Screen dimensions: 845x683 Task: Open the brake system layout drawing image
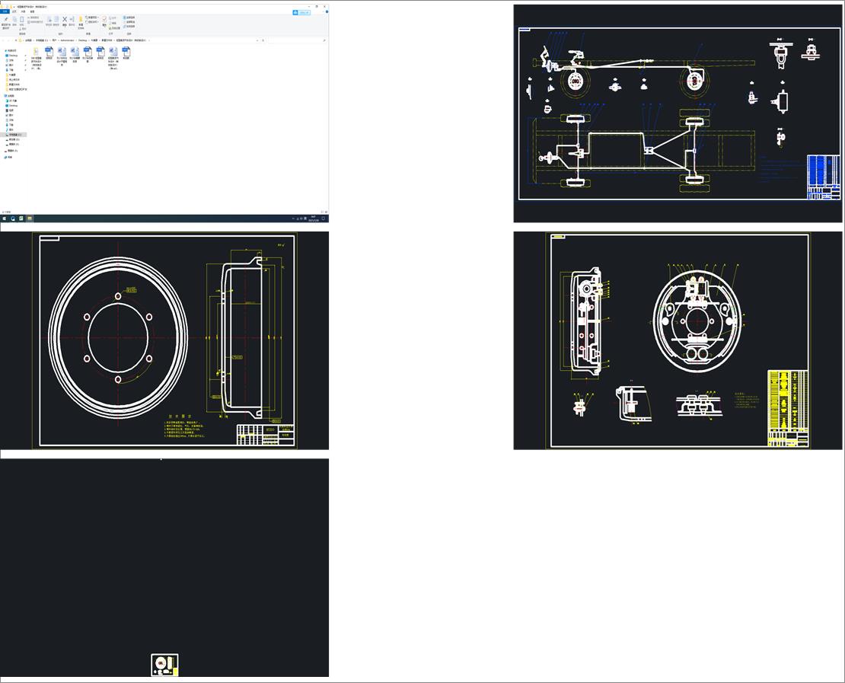coord(678,113)
